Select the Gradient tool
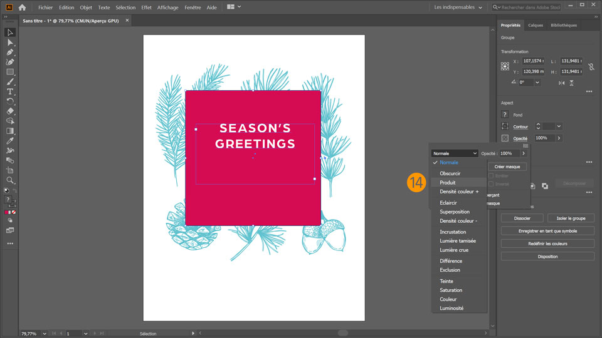This screenshot has height=338, width=602. (x=10, y=131)
